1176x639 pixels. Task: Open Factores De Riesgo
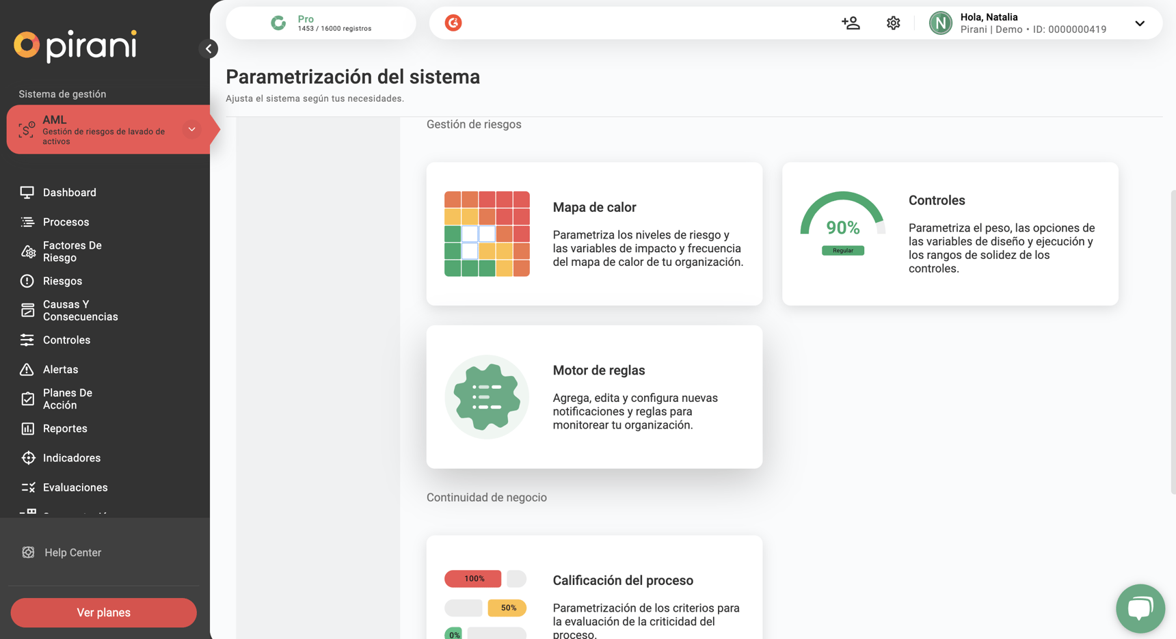coord(72,251)
